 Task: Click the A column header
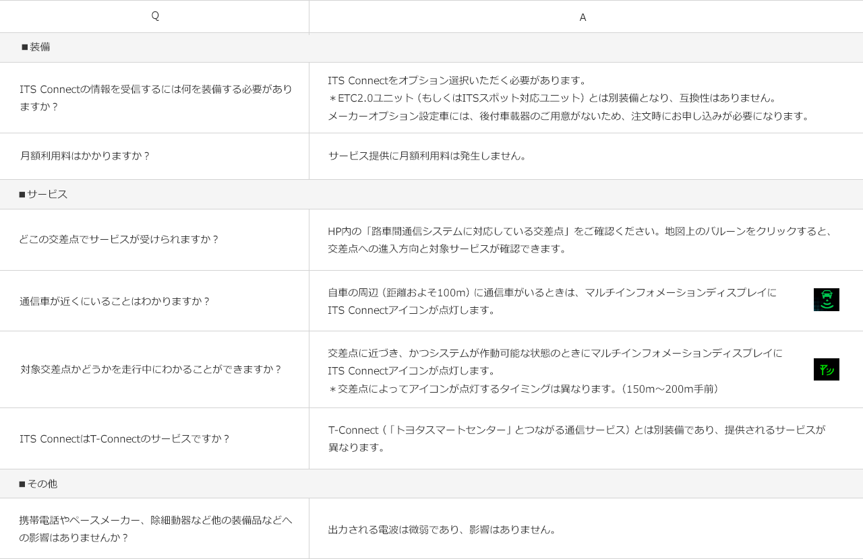[x=583, y=18]
